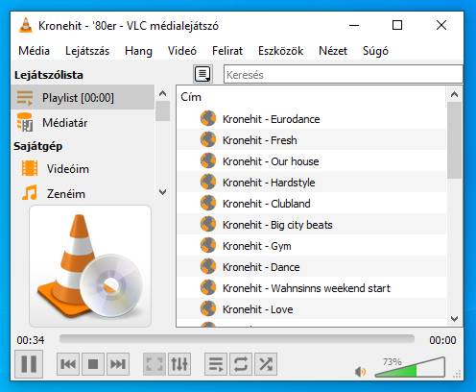Click the Videóim film strip icon
This screenshot has height=392, width=476.
click(x=30, y=168)
